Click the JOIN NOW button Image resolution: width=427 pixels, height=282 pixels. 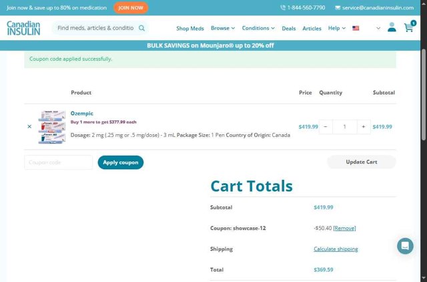131,7
